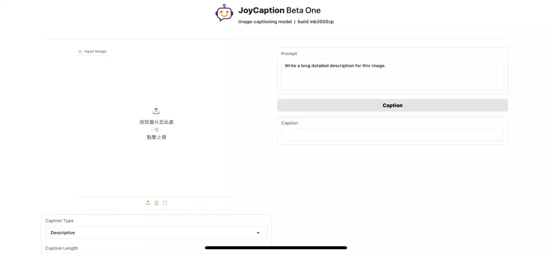The image size is (552, 254).
Task: Click the 點擊上傳 upload text
Action: [x=157, y=137]
